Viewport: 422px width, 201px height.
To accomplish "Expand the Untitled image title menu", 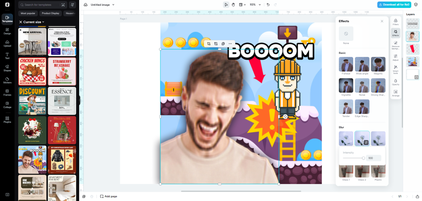I will click(103, 5).
